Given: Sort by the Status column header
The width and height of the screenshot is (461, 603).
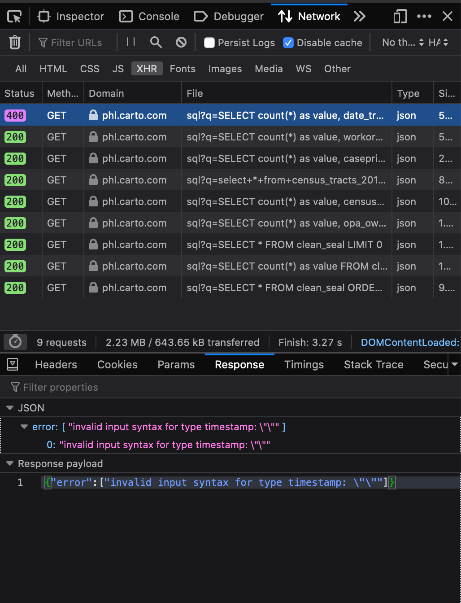Looking at the screenshot, I should pyautogui.click(x=21, y=93).
